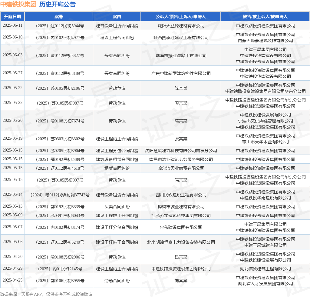Click plaintiff 沈阳慧筑建筑科技有限公司南京分公司
This screenshot has height=297, width=310.
point(181,151)
